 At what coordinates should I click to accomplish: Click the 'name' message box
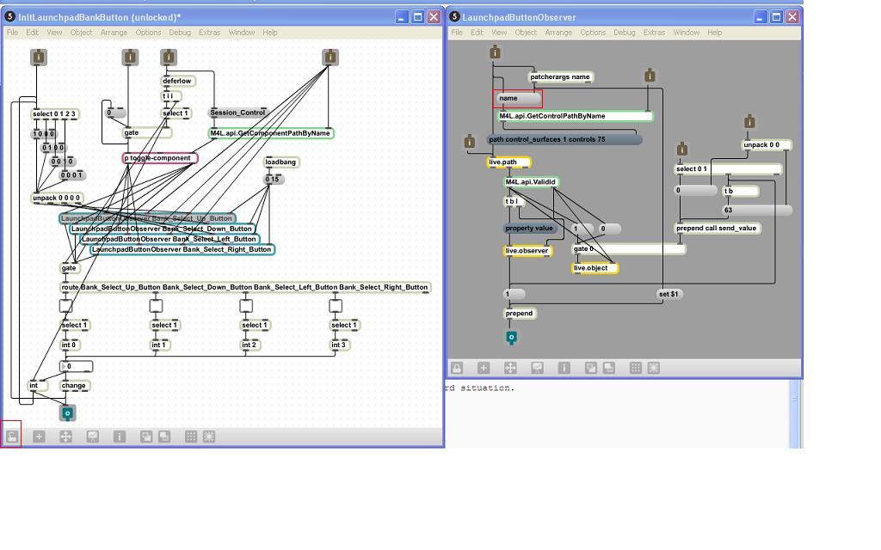point(519,98)
